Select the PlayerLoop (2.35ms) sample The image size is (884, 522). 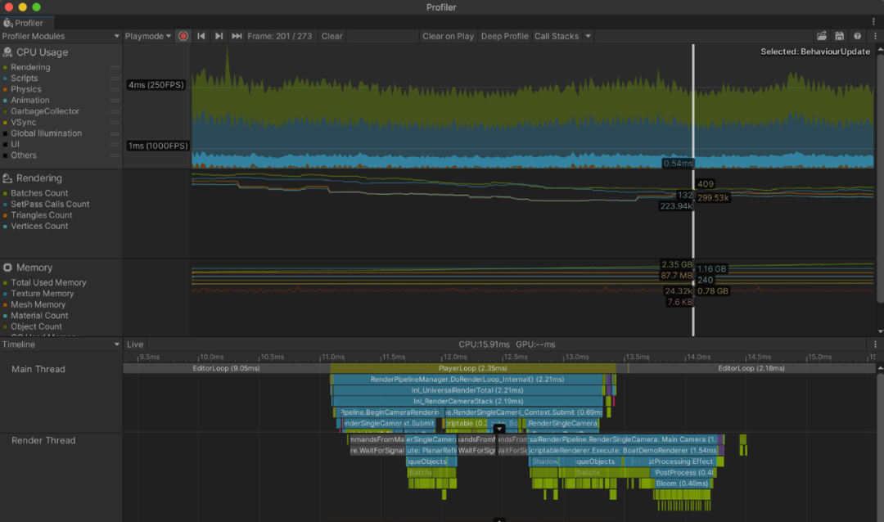coord(472,368)
